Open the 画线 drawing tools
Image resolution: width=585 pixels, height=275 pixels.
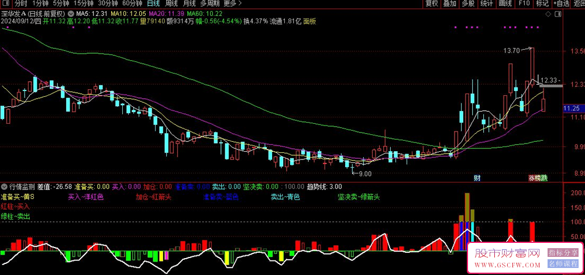point(505,4)
